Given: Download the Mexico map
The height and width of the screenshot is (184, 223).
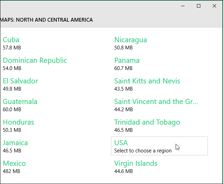Looking at the screenshot, I should [14, 163].
